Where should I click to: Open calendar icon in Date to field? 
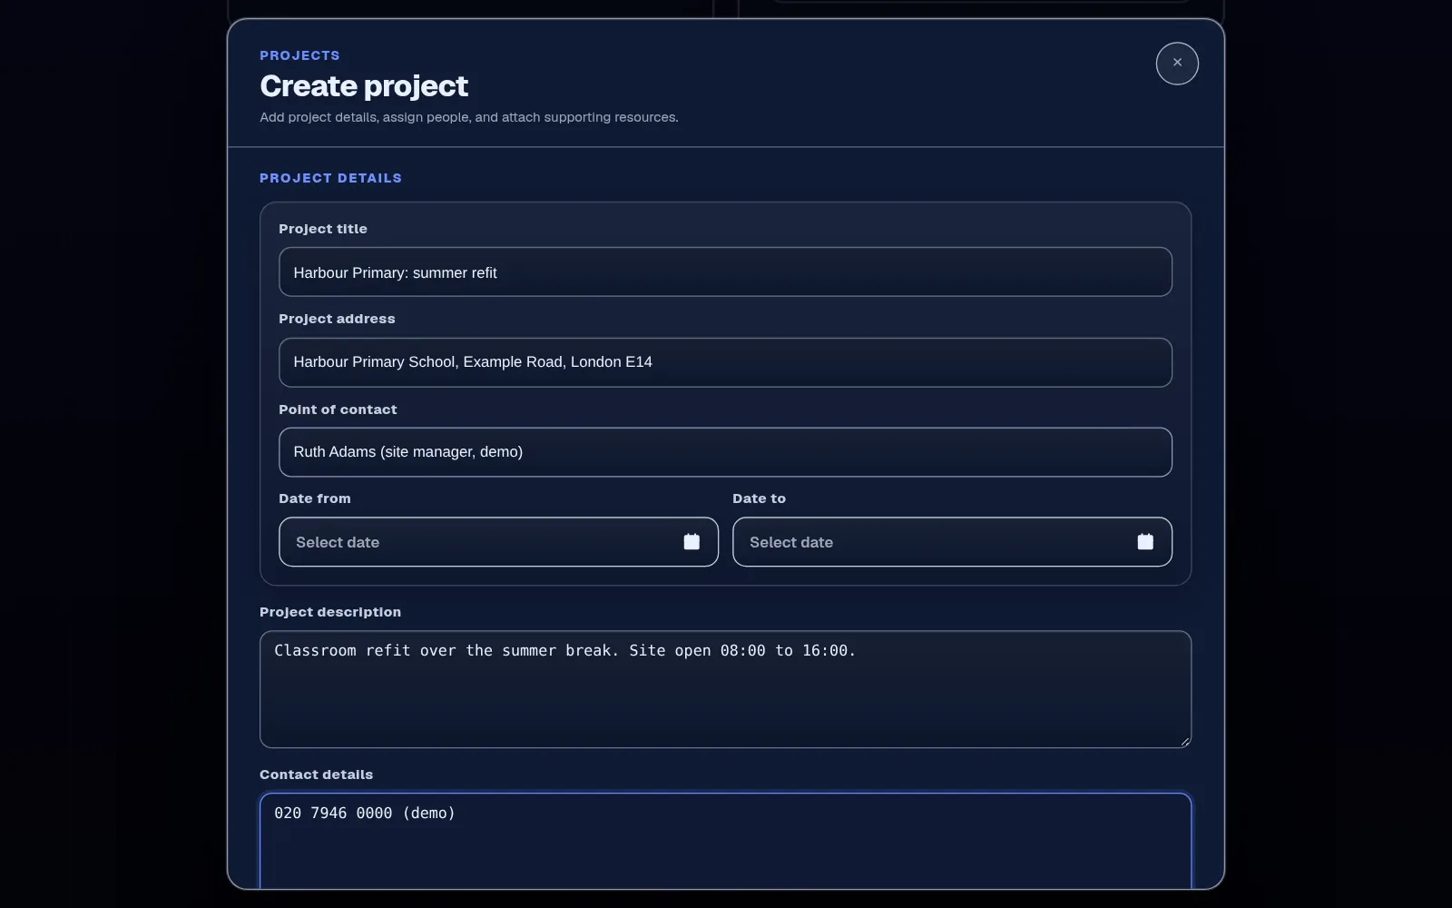click(1145, 542)
